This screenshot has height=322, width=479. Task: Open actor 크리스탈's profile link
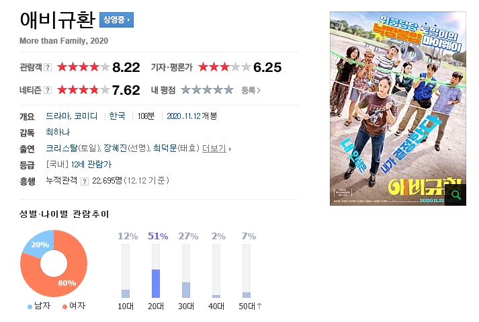pyautogui.click(x=62, y=149)
